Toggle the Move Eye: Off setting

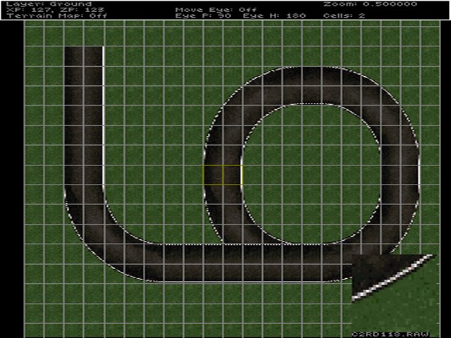click(211, 9)
